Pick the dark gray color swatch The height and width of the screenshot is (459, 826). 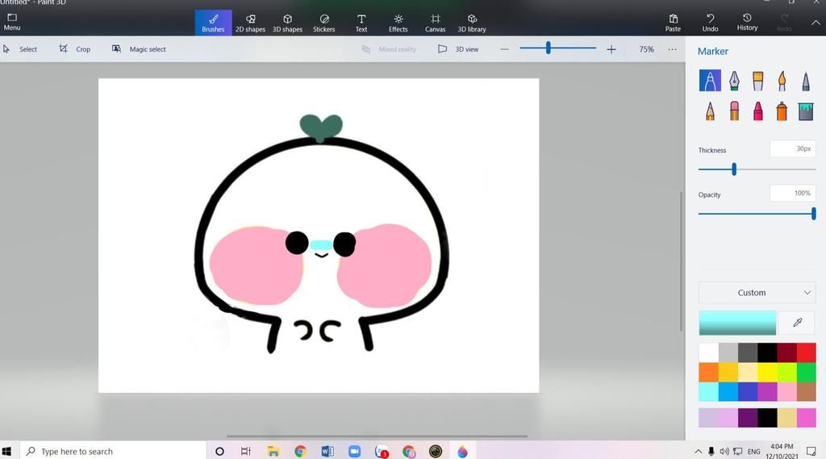[748, 353]
